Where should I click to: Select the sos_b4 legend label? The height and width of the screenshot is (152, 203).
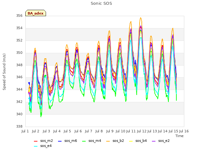click(x=141, y=141)
